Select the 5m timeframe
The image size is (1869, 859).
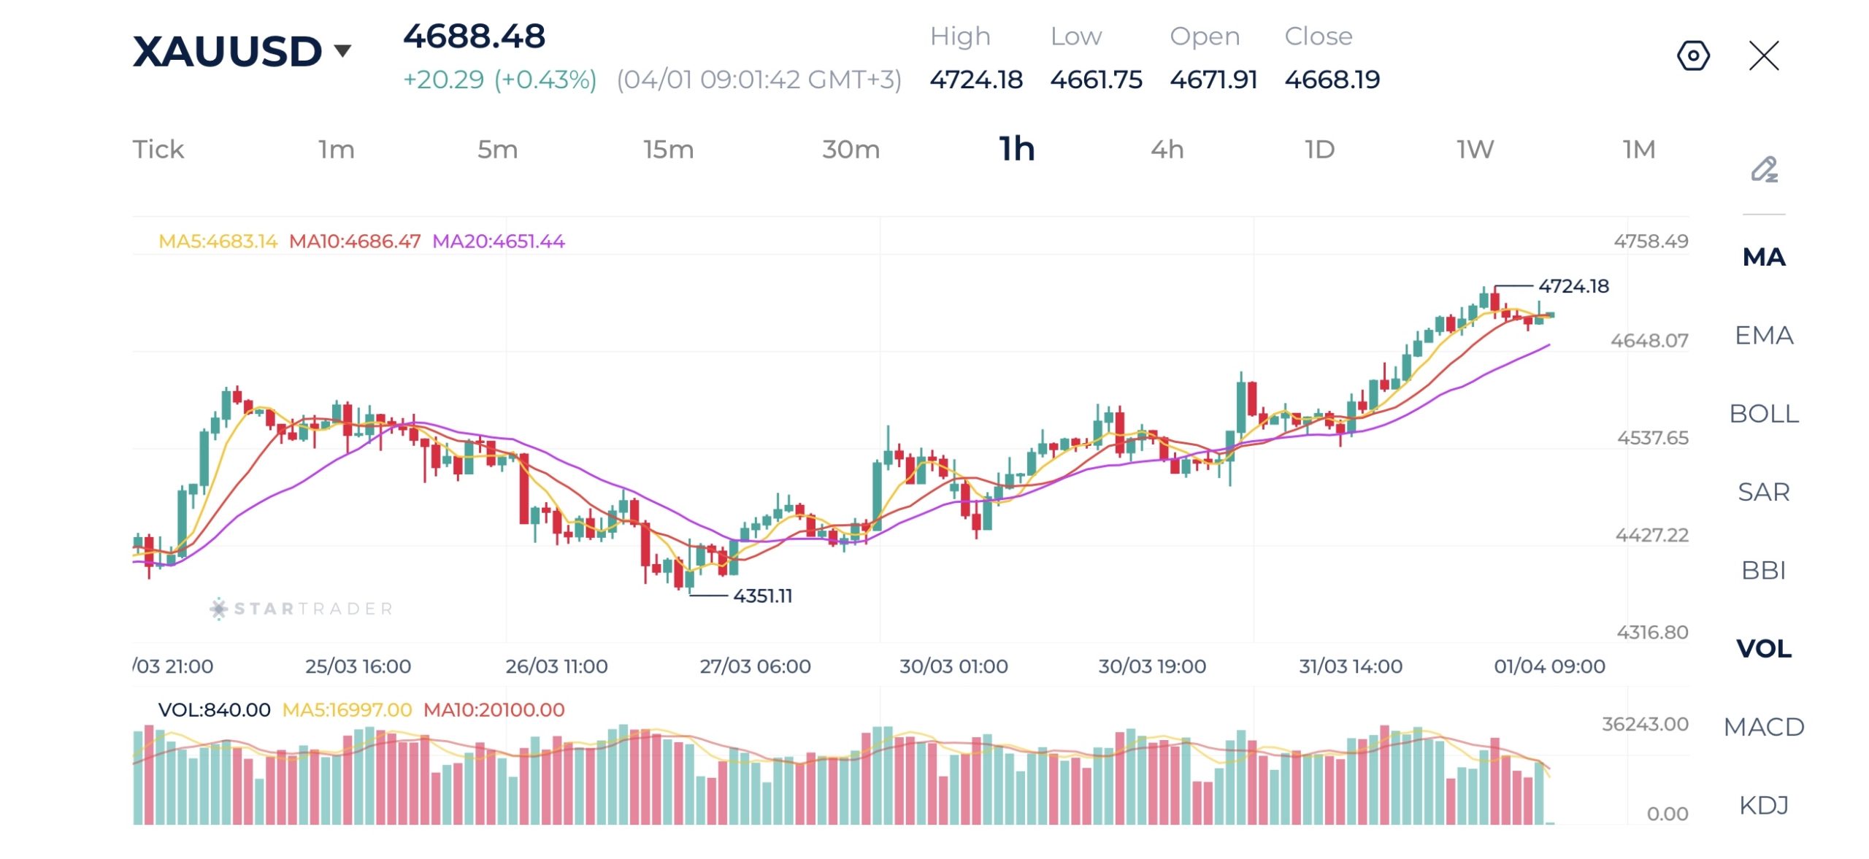pos(497,150)
